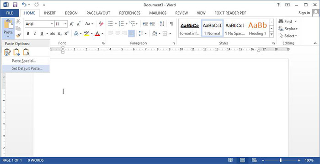Open the Select dropdown in Editing
This screenshot has width=320, height=164.
[x=288, y=36]
